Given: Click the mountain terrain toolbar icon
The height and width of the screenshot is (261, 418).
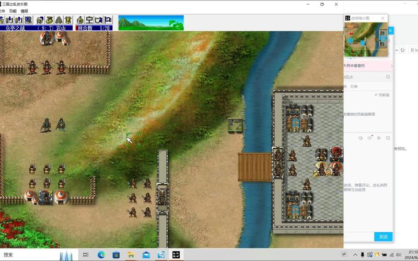Looking at the screenshot, I should (59, 20).
